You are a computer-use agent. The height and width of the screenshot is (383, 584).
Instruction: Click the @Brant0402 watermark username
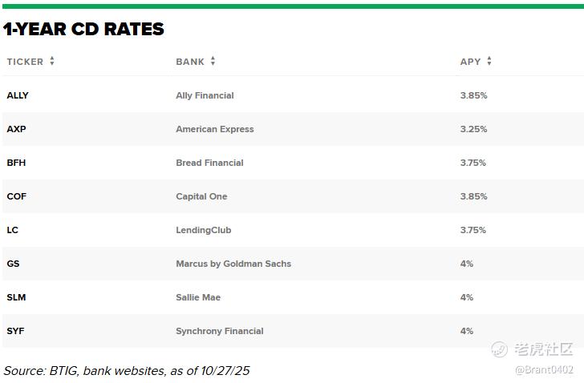[544, 369]
